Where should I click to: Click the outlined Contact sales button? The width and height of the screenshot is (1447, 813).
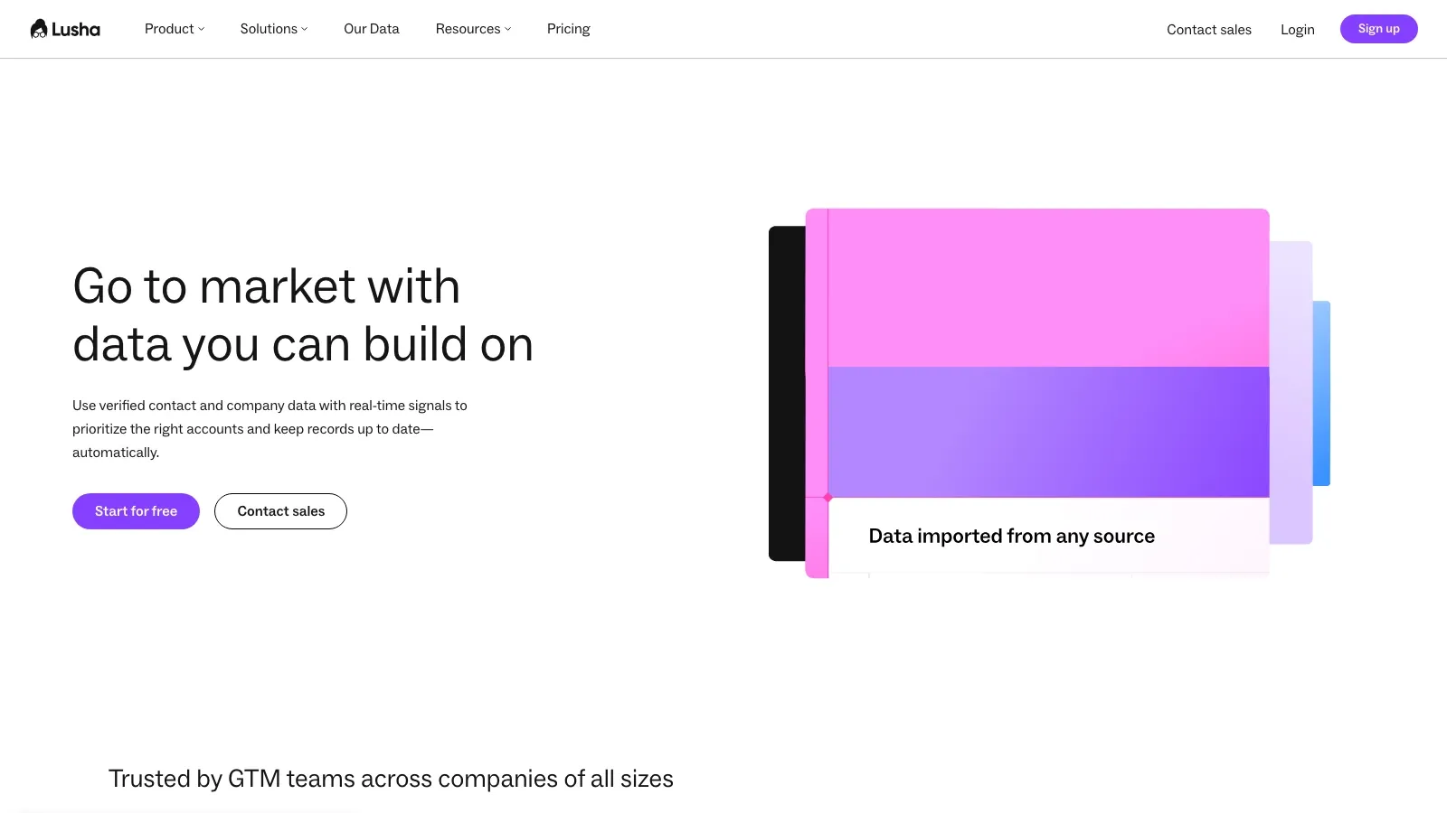(x=280, y=511)
